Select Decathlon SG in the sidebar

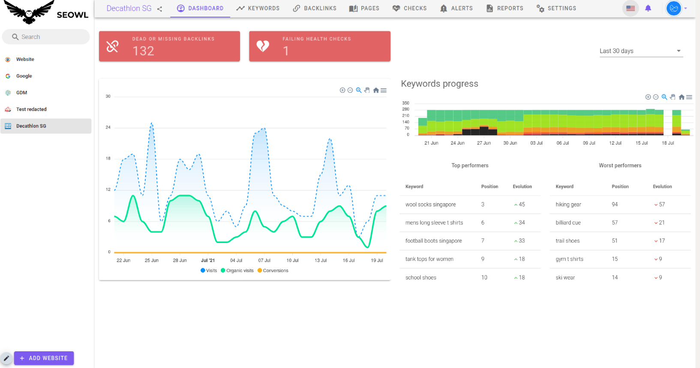pos(46,126)
